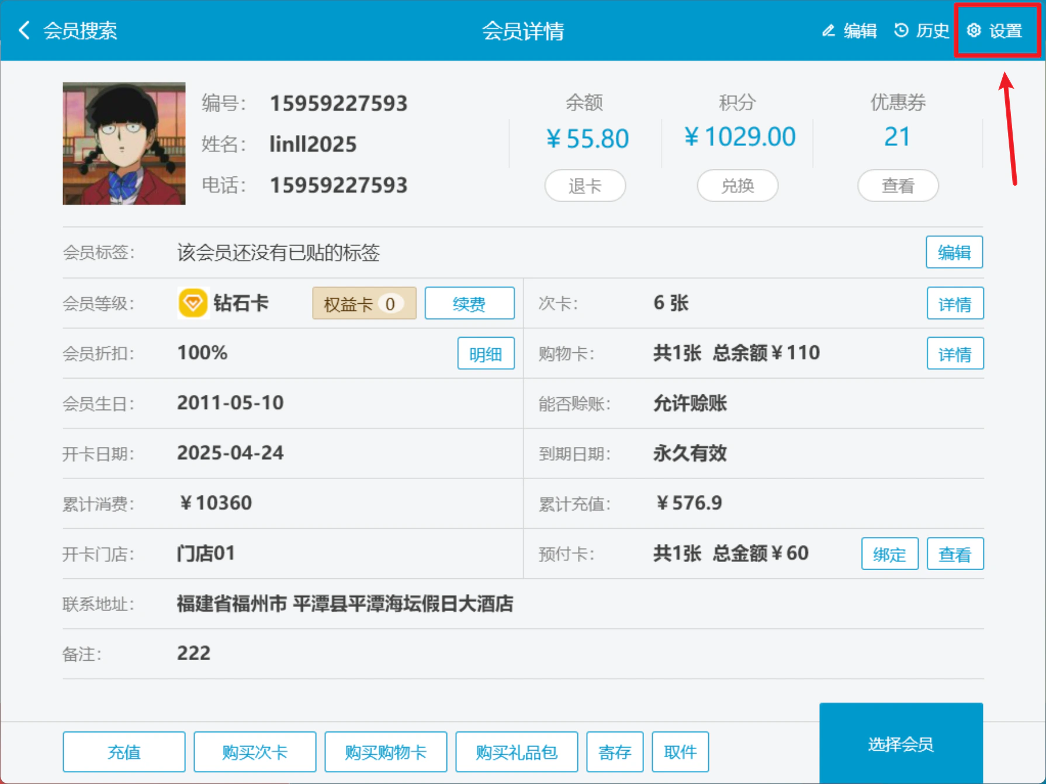Click 兑换 under points
Image resolution: width=1046 pixels, height=784 pixels.
coord(737,186)
